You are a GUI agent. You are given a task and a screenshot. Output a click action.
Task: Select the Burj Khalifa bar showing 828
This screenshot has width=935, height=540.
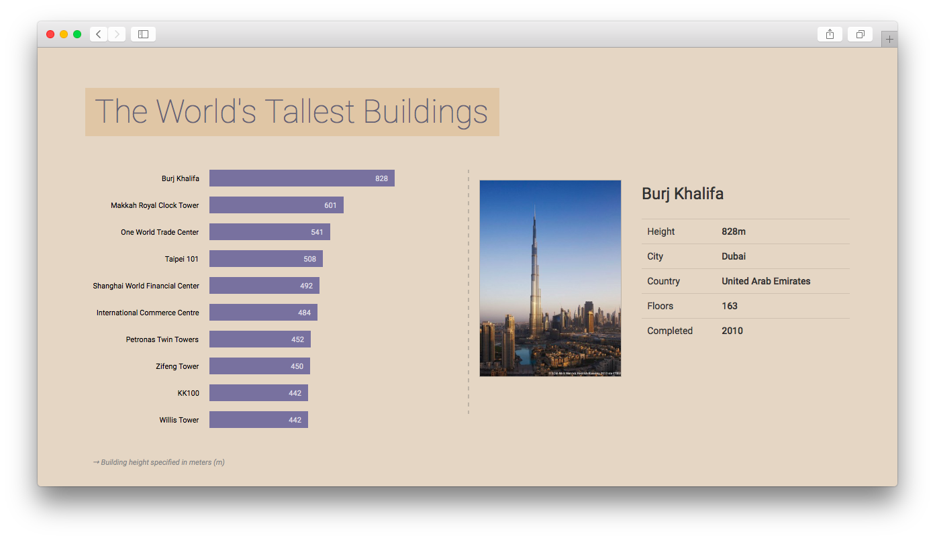pyautogui.click(x=302, y=178)
